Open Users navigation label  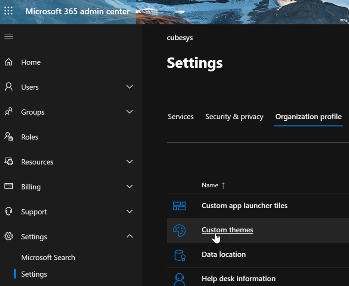[30, 87]
